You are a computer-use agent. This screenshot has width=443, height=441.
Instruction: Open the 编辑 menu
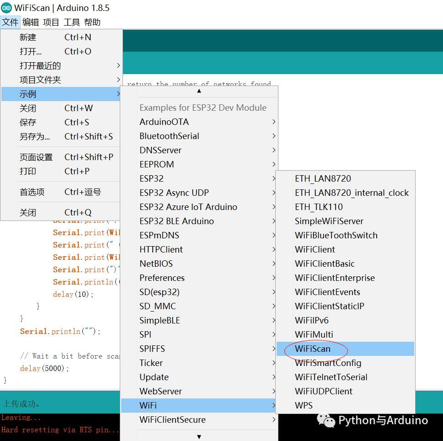click(x=31, y=22)
